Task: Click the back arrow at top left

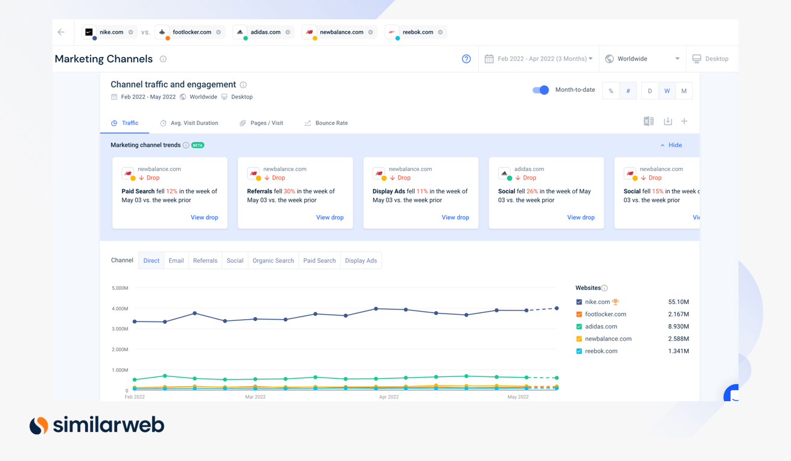Action: click(60, 32)
